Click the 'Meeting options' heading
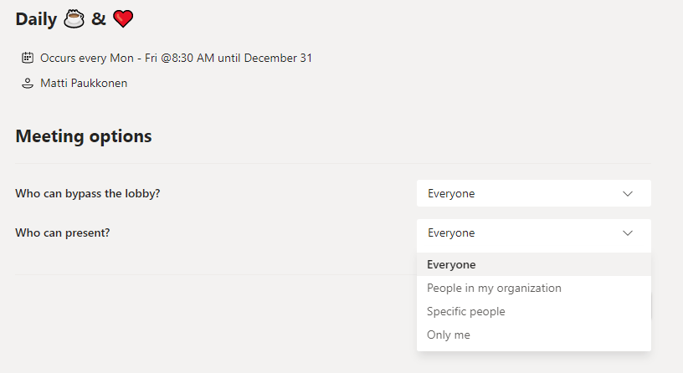Screen dimensions: 683x373 84,135
